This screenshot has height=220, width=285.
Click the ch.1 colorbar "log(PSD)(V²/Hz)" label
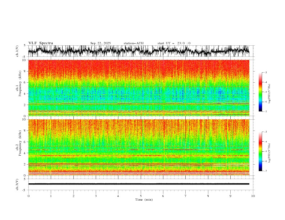pyautogui.click(x=270, y=94)
